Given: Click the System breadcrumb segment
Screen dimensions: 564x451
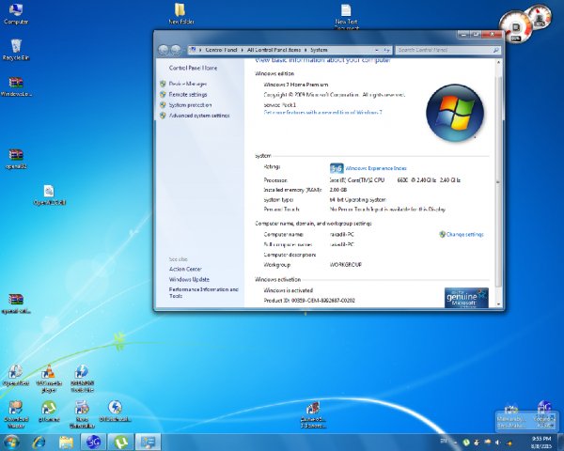Looking at the screenshot, I should tap(319, 50).
